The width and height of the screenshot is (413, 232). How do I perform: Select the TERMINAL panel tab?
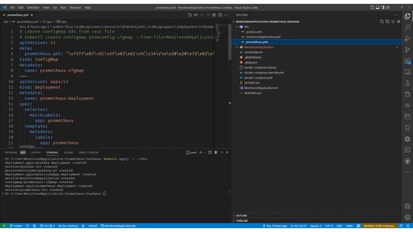52,152
